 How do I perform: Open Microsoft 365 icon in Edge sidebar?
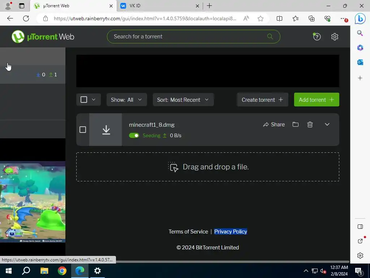360,47
